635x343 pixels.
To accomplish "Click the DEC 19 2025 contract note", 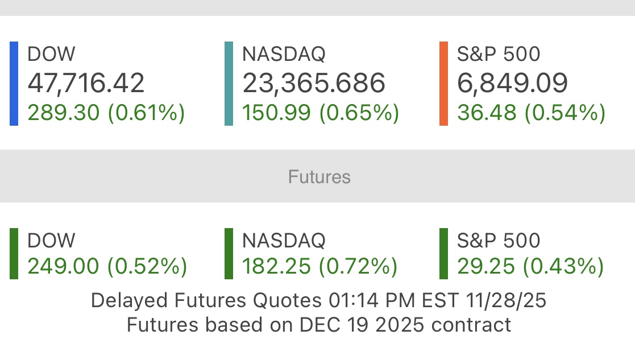I will [x=318, y=325].
